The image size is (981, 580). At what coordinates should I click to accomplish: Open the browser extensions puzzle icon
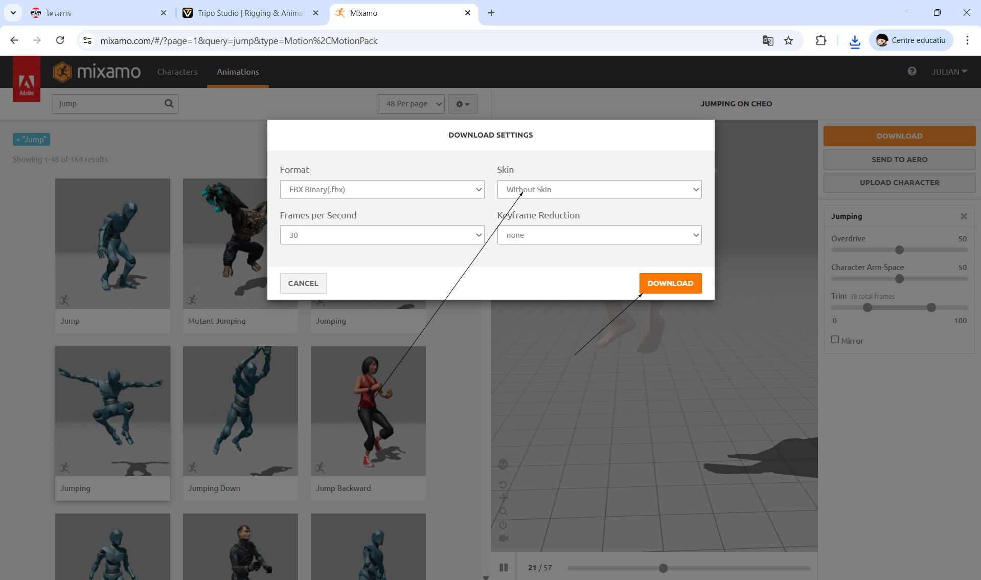coord(821,40)
